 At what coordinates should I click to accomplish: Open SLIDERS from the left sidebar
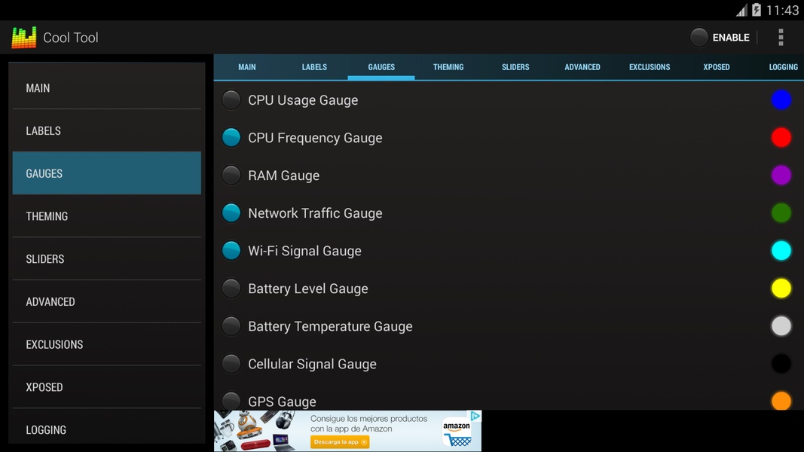(x=107, y=259)
